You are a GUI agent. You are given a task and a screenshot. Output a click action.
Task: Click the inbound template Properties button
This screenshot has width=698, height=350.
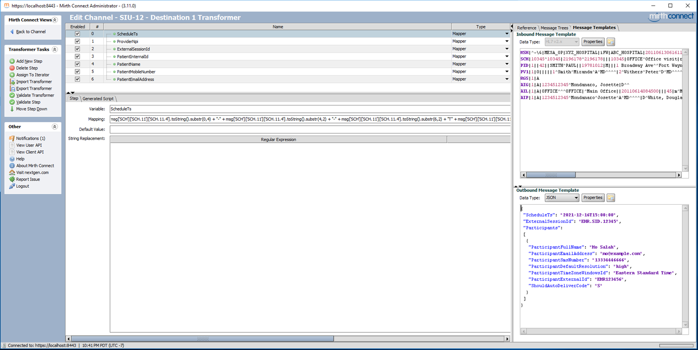[592, 42]
